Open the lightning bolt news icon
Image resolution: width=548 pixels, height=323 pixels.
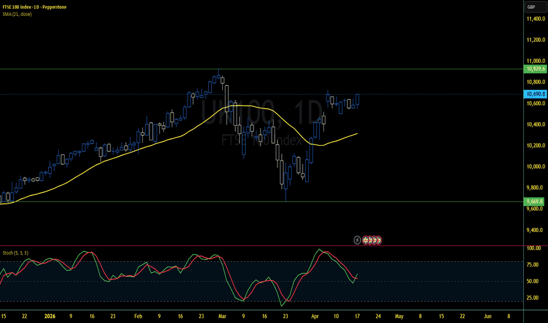357,240
